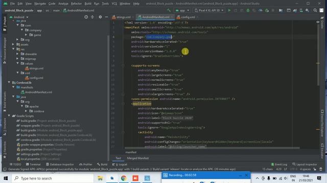Viewport: 327px width, 183px height.
Task: Expand the org folder under java
Action: click(x=17, y=40)
